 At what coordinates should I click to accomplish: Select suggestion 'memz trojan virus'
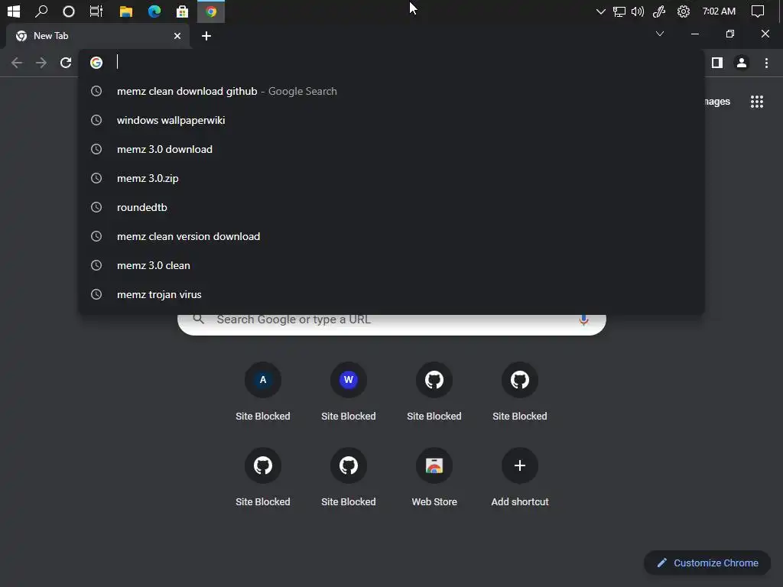391,294
